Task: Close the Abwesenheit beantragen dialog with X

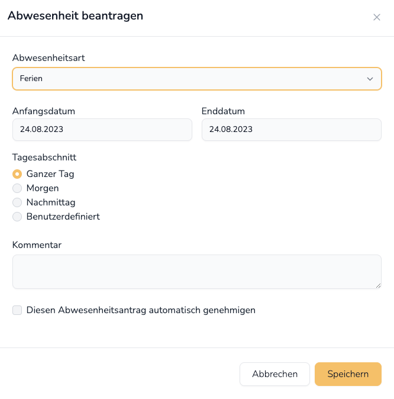Action: click(376, 17)
